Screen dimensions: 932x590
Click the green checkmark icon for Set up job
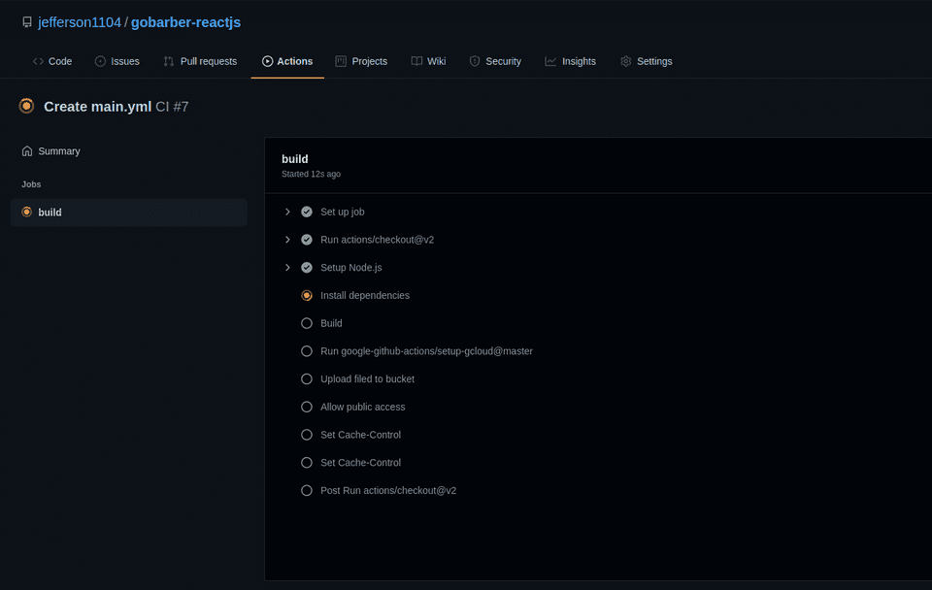pyautogui.click(x=307, y=212)
